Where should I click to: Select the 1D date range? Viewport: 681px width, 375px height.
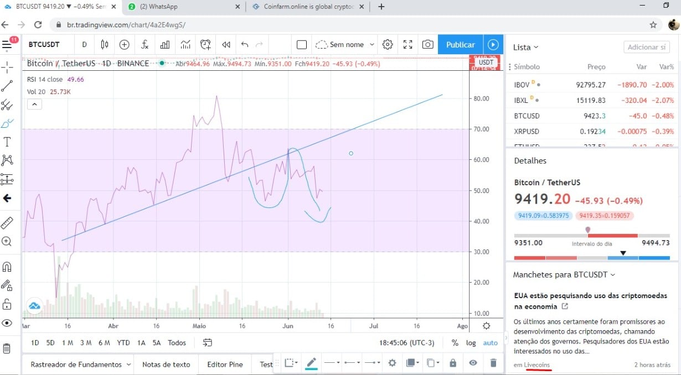(x=35, y=343)
